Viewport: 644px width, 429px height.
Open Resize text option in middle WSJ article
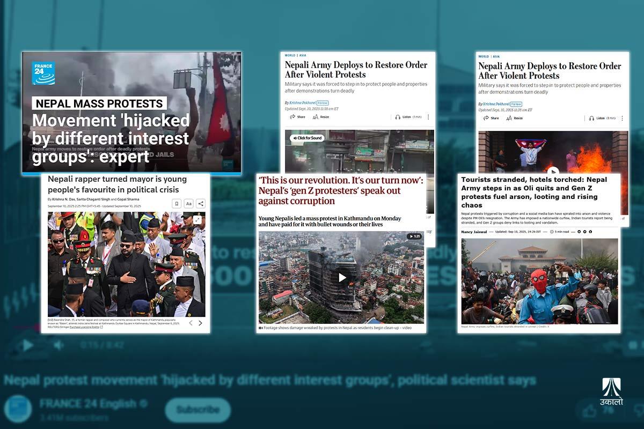(321, 117)
